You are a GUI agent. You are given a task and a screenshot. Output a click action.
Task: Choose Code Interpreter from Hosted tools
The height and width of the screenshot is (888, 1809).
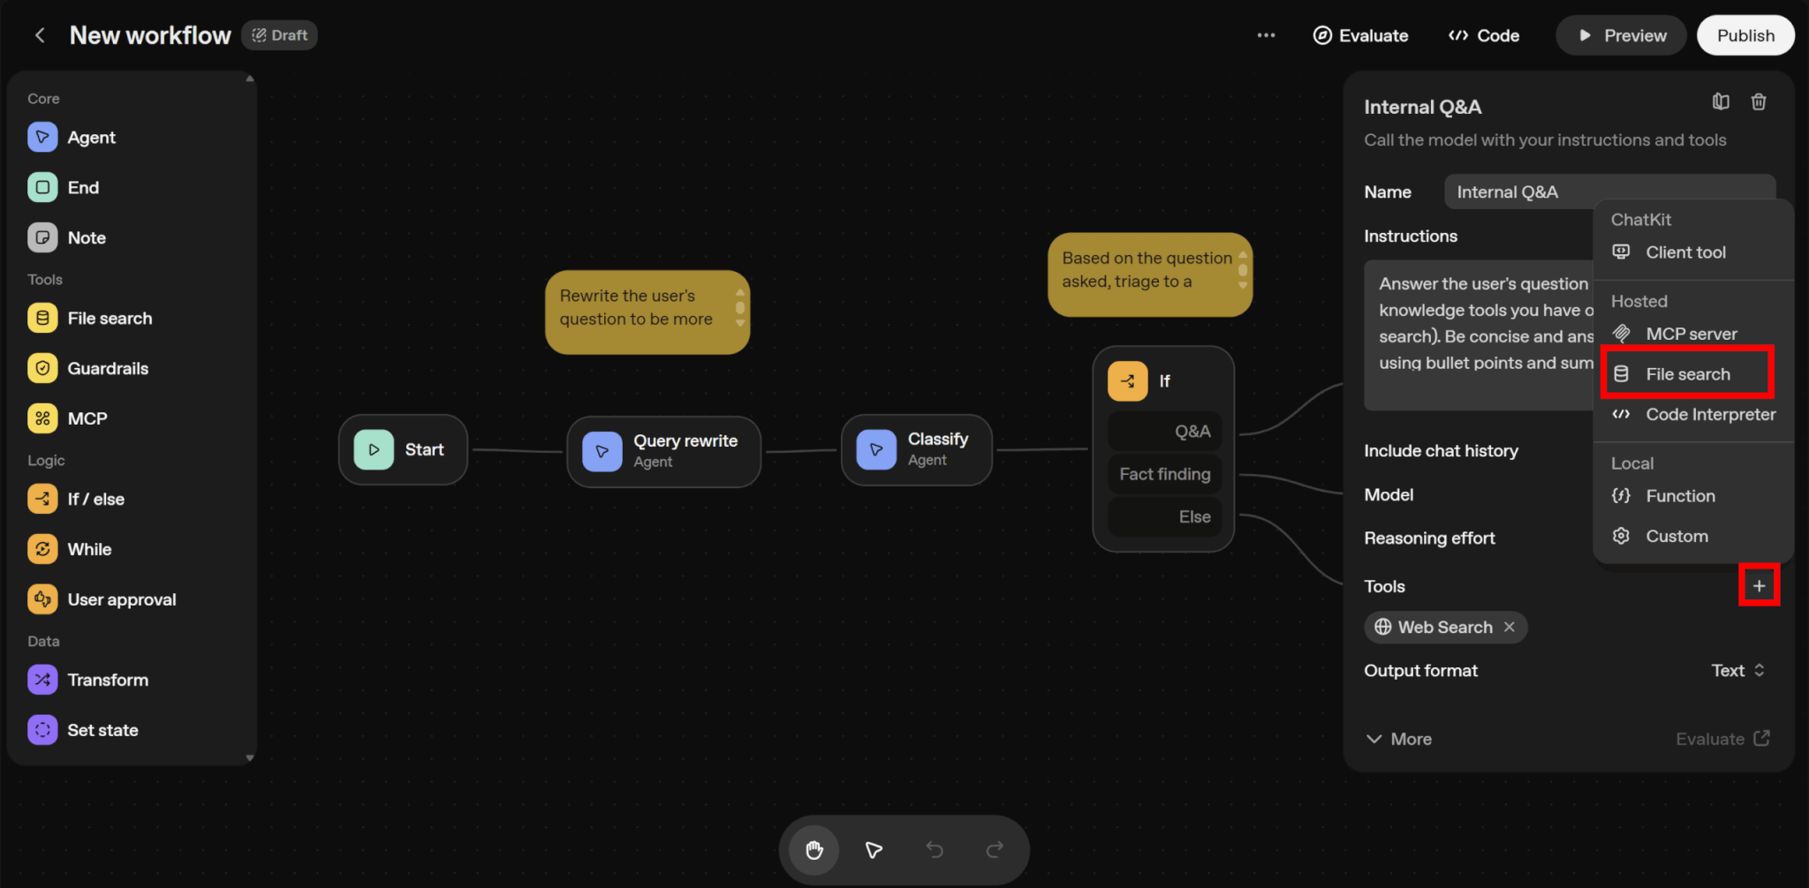pos(1709,415)
